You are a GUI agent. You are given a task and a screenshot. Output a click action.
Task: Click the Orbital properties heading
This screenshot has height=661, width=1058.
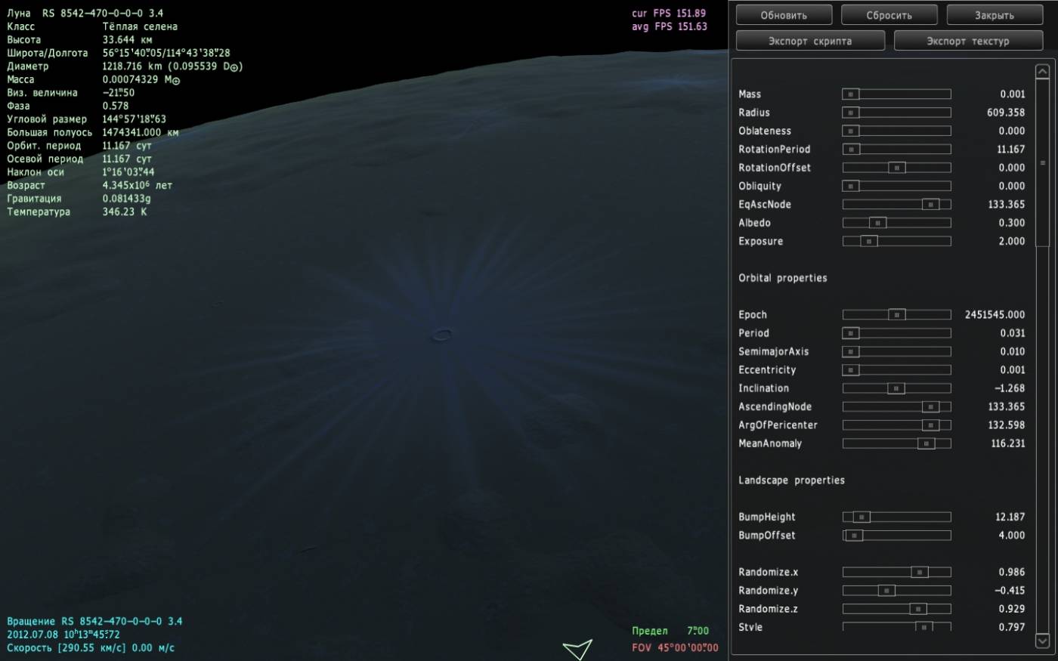(783, 278)
